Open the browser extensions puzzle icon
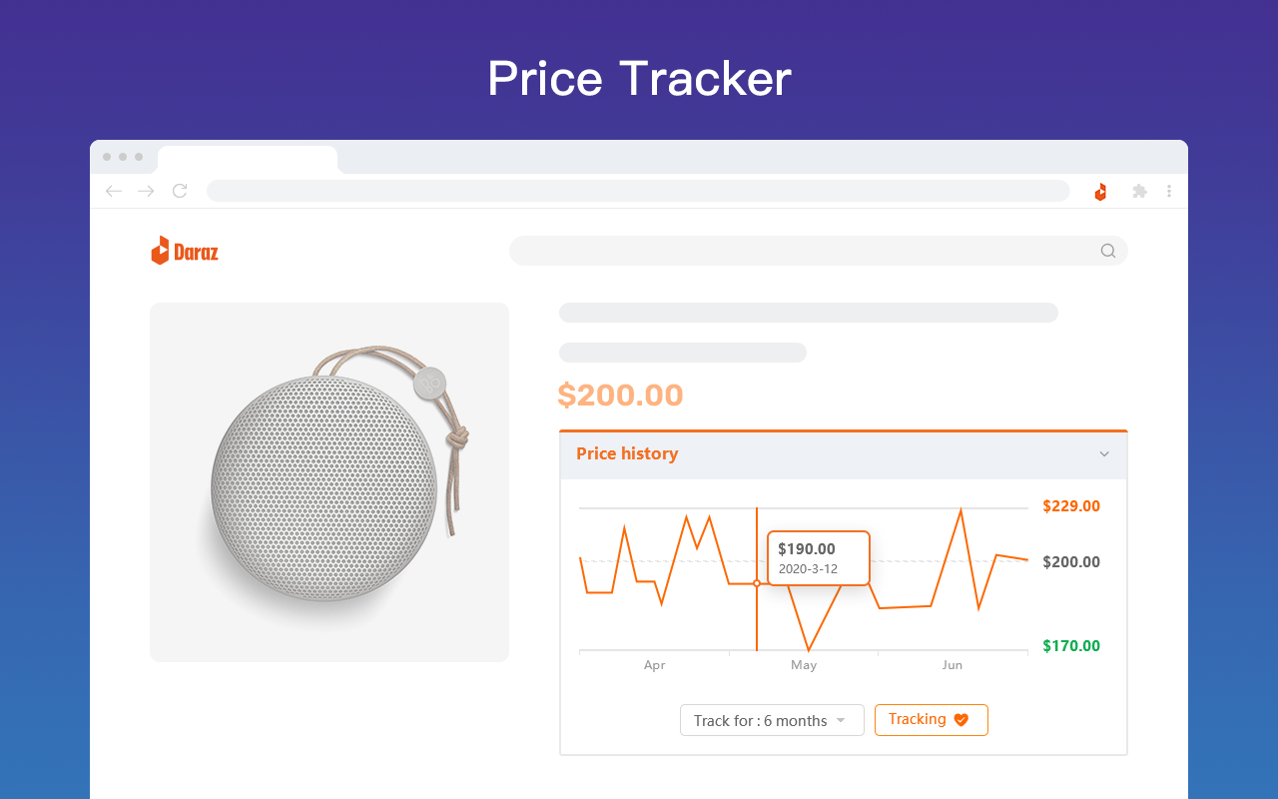Image resolution: width=1278 pixels, height=799 pixels. [1139, 191]
